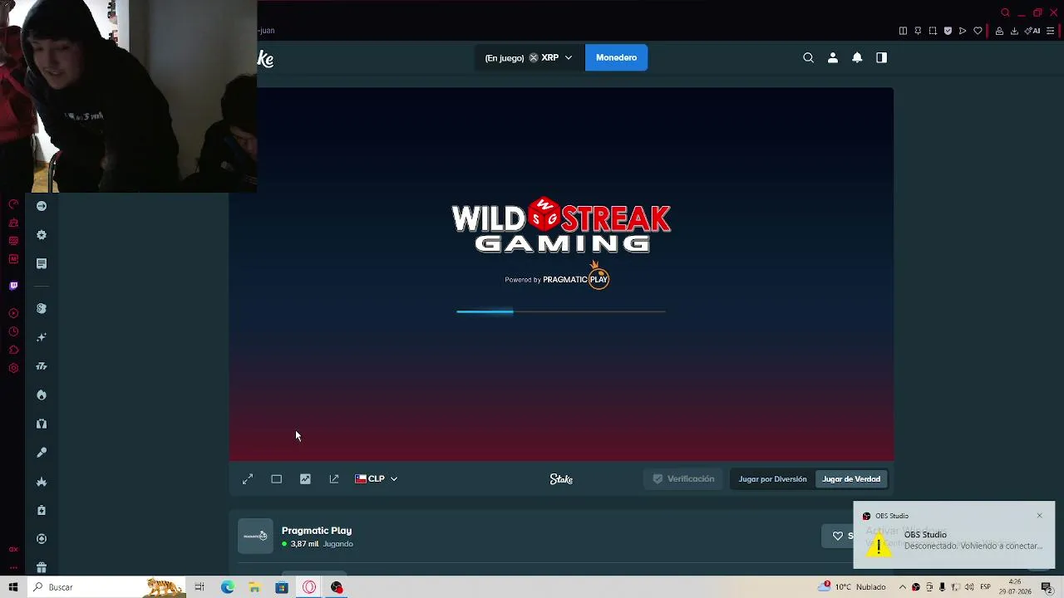Save page to Opera pinboard
1064x598 pixels.
click(918, 31)
